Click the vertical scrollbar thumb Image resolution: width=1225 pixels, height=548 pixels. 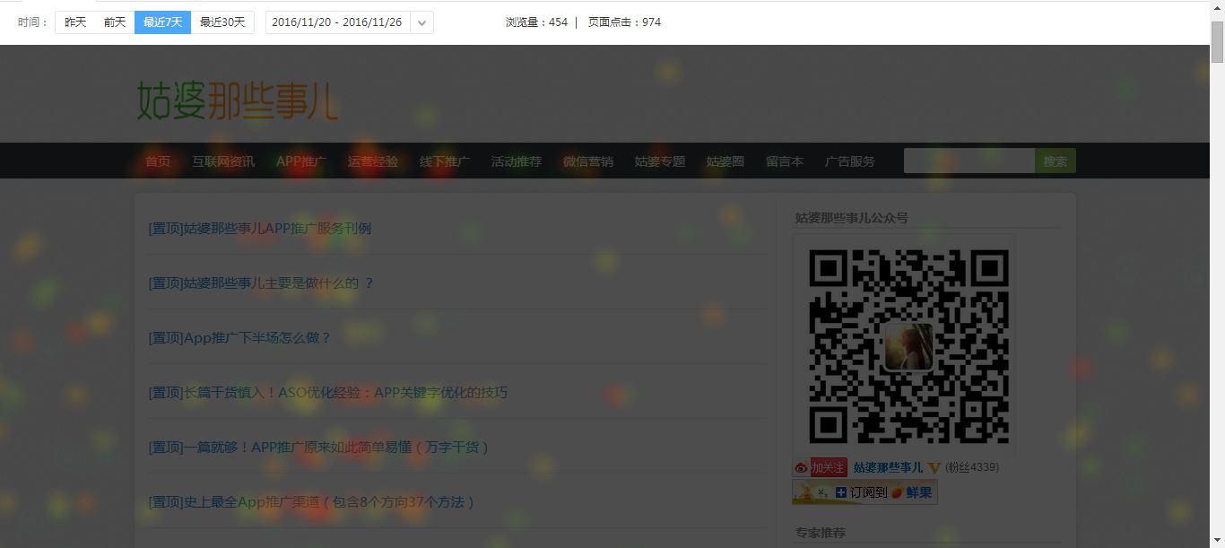1217,40
